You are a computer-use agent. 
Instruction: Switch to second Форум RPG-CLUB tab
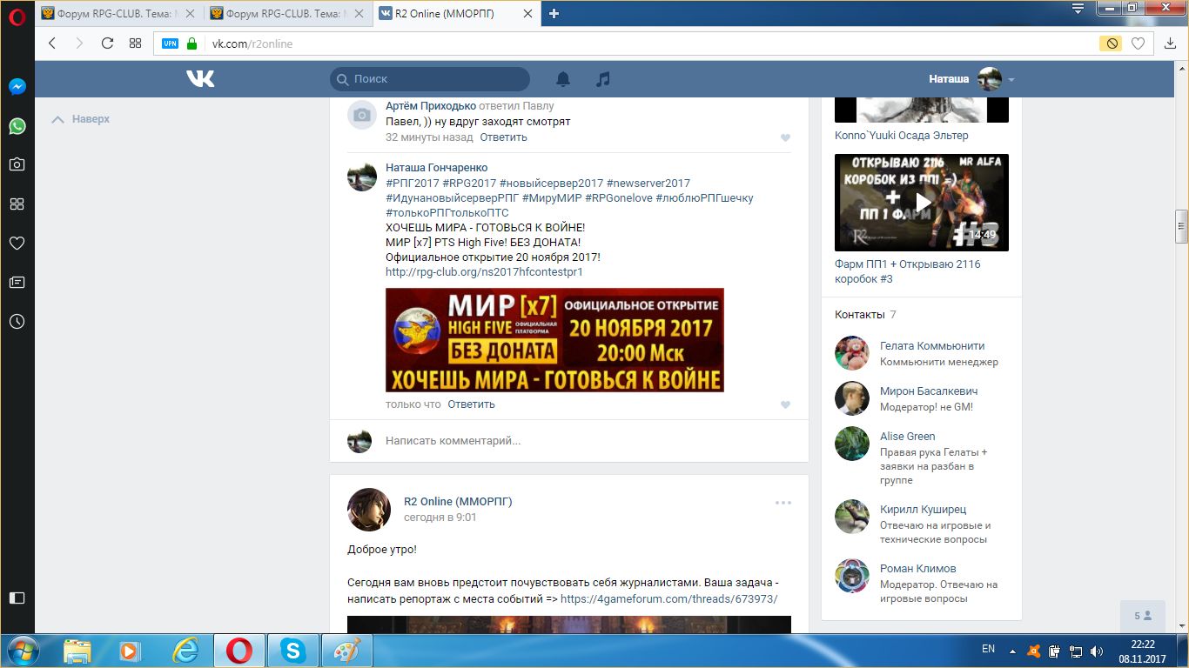[x=289, y=13]
